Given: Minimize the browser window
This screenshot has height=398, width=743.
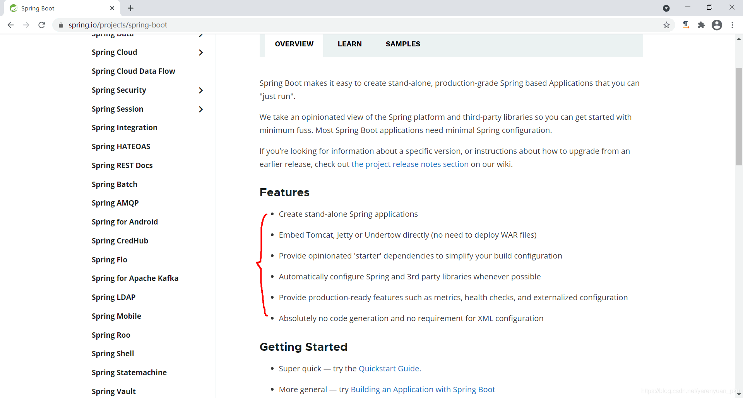Looking at the screenshot, I should [688, 7].
